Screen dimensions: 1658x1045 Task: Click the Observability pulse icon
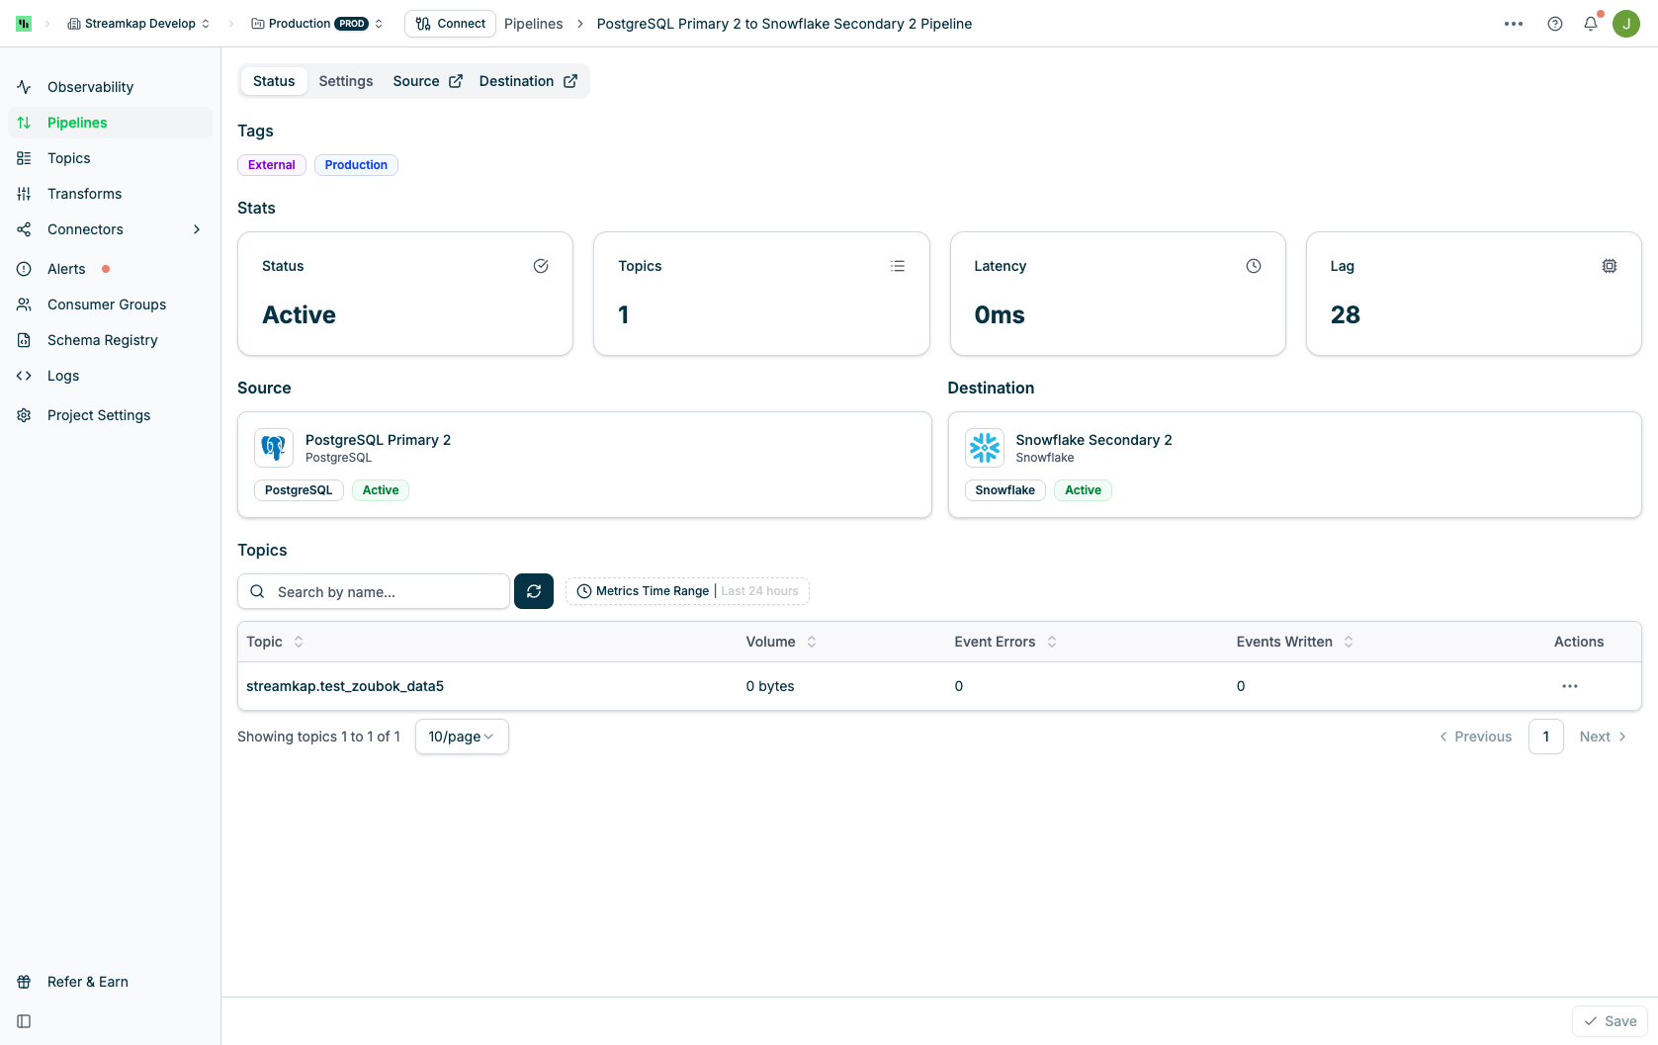pos(24,87)
